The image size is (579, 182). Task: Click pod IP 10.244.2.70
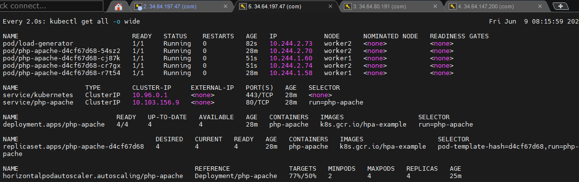coord(291,51)
